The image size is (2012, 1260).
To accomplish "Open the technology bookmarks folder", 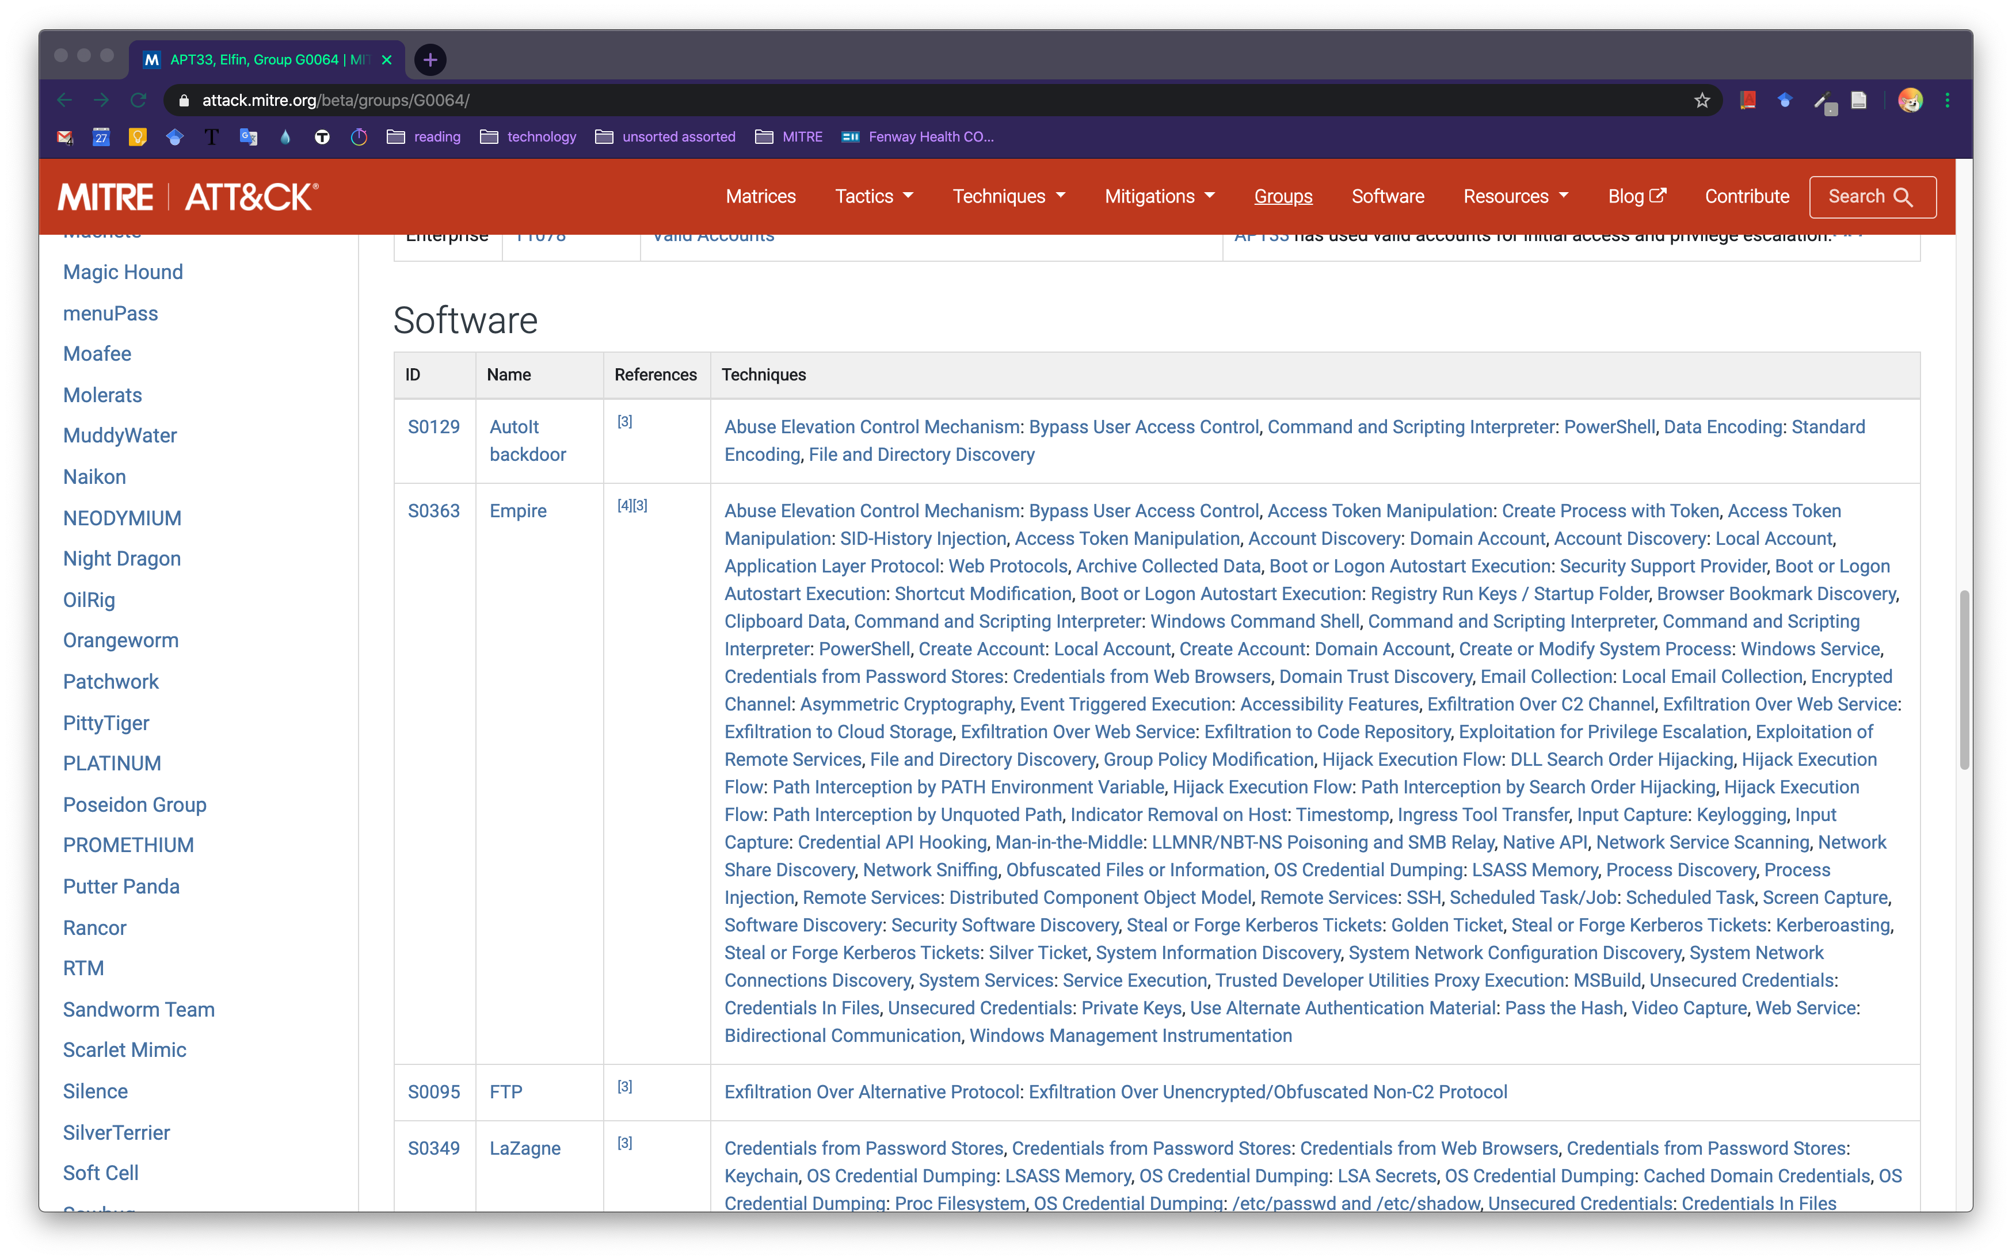I will (x=528, y=137).
